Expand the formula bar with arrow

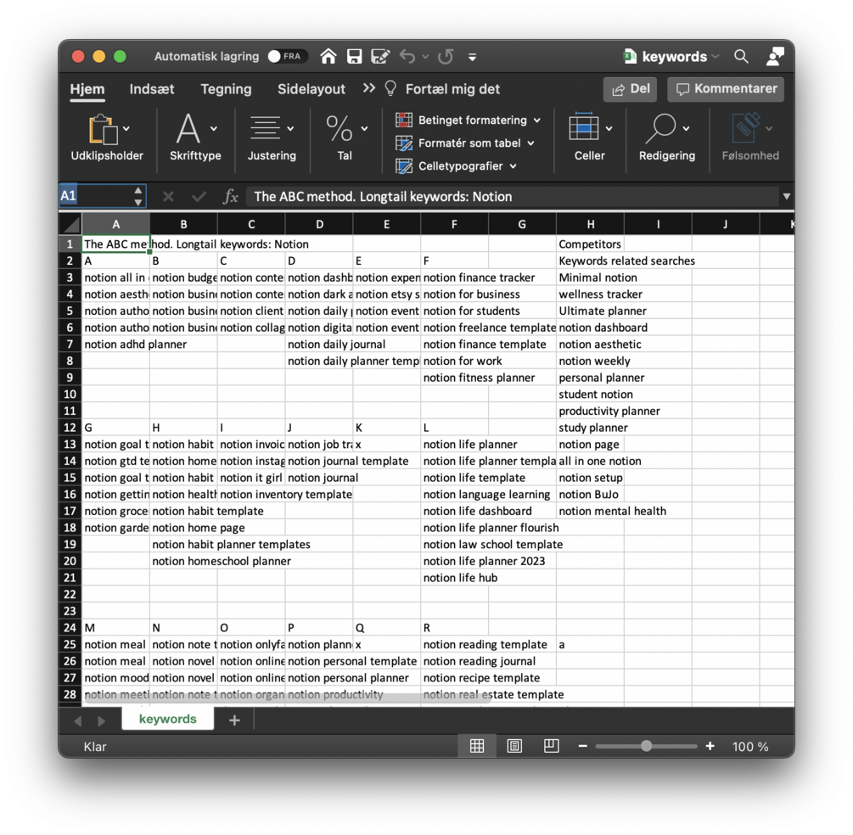pyautogui.click(x=787, y=196)
